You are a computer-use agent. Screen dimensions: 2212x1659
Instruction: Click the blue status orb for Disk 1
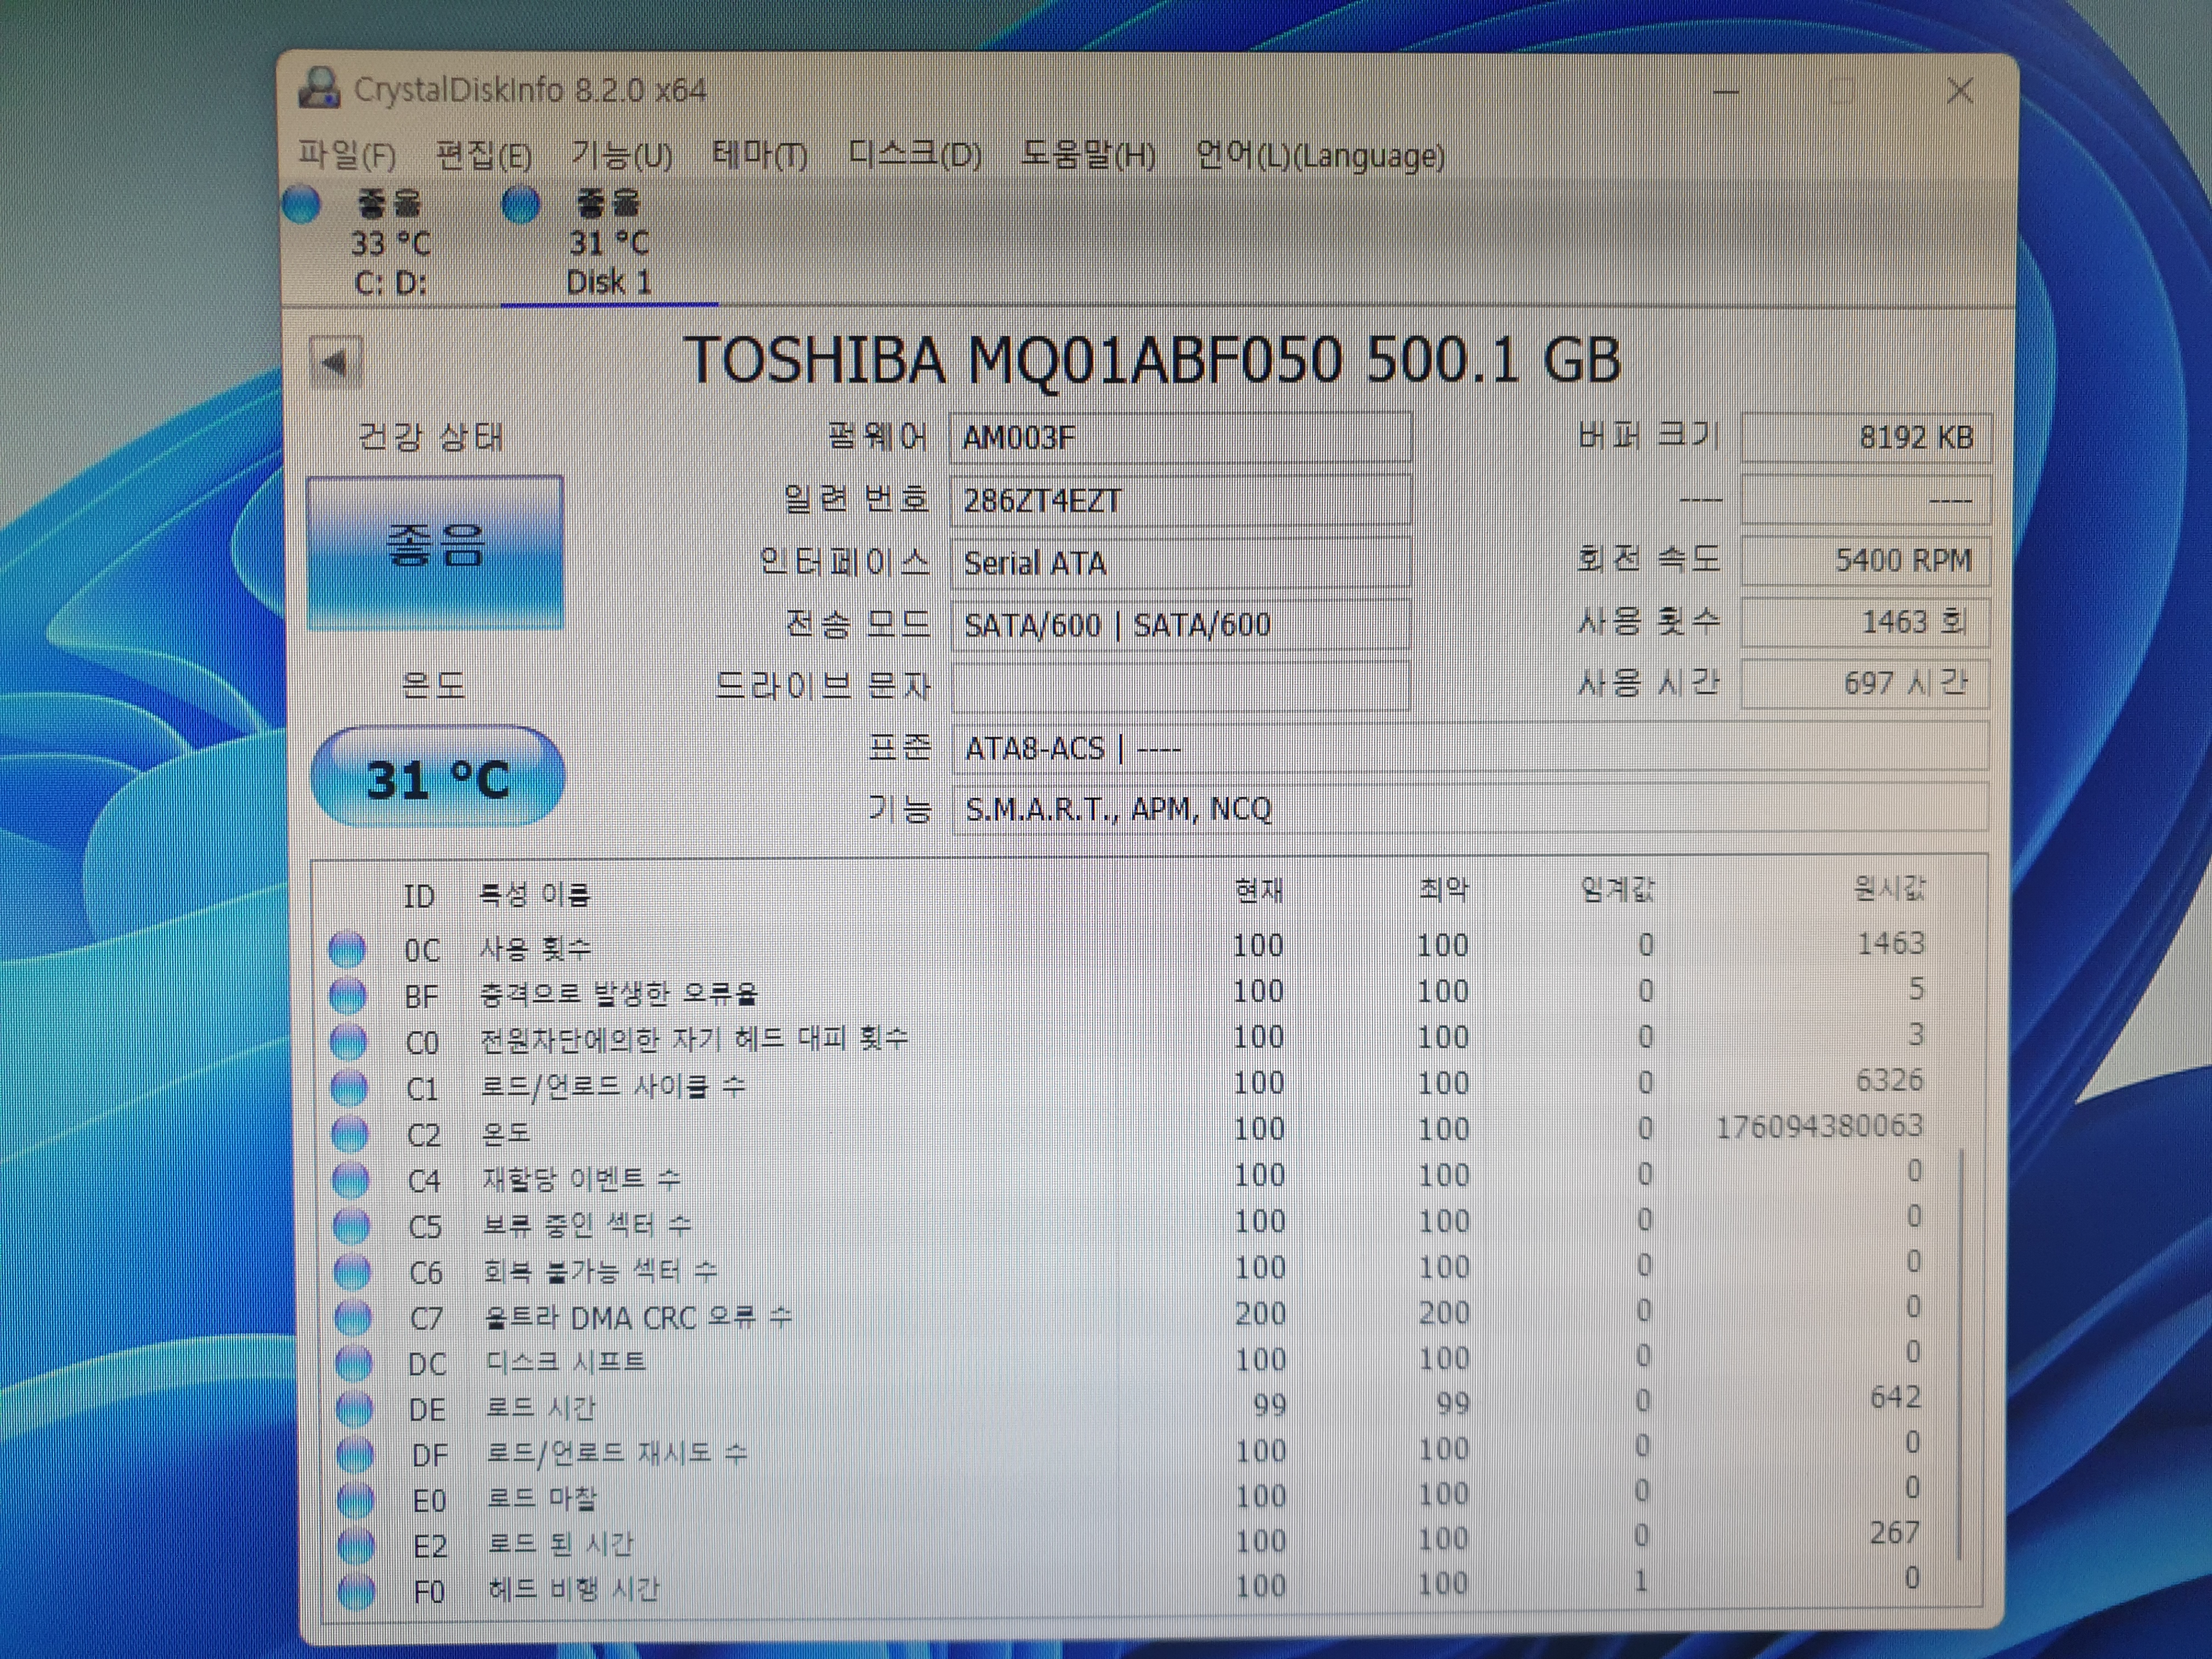pos(520,205)
